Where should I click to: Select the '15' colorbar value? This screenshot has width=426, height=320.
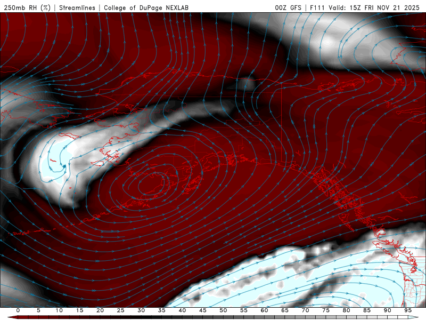coord(79,310)
